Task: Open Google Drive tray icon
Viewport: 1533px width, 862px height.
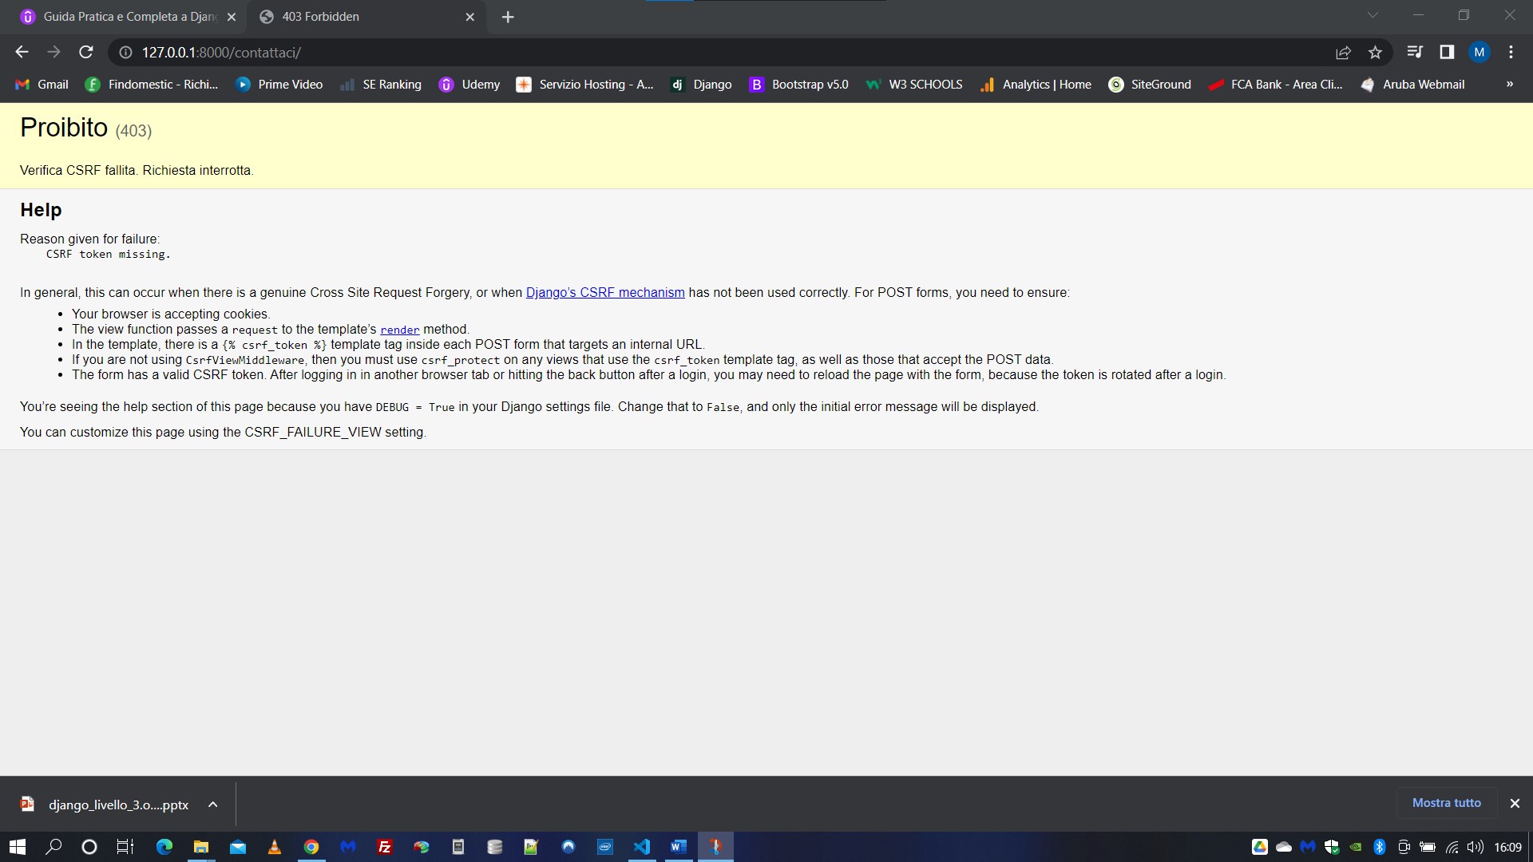Action: tap(1260, 847)
